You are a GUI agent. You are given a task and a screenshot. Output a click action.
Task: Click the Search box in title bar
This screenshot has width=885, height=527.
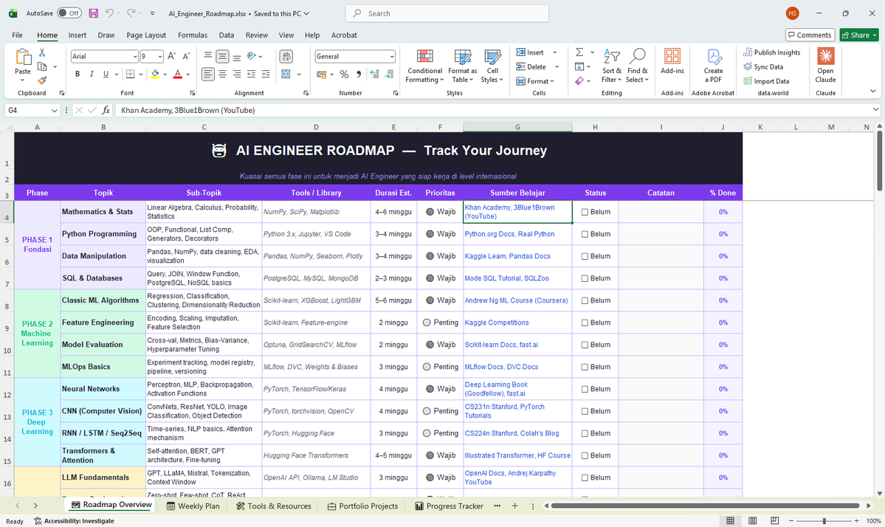pos(447,13)
